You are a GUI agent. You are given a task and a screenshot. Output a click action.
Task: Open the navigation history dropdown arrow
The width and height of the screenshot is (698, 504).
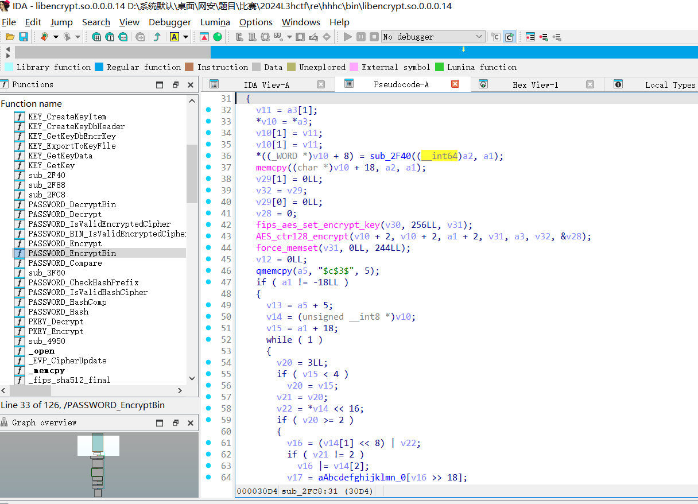(55, 36)
